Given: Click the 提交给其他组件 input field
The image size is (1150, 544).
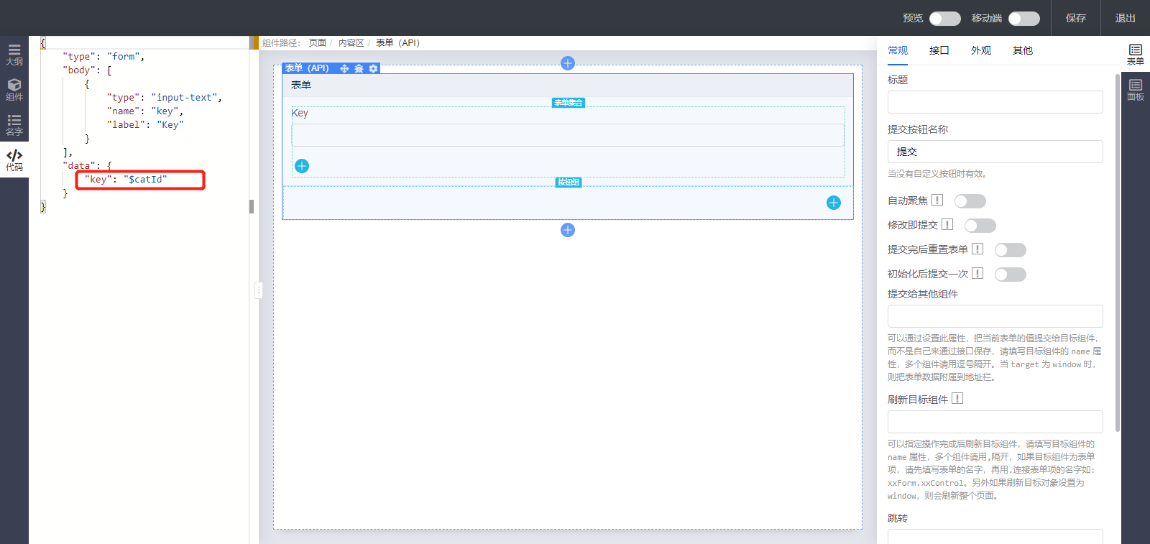Looking at the screenshot, I should click(x=995, y=316).
